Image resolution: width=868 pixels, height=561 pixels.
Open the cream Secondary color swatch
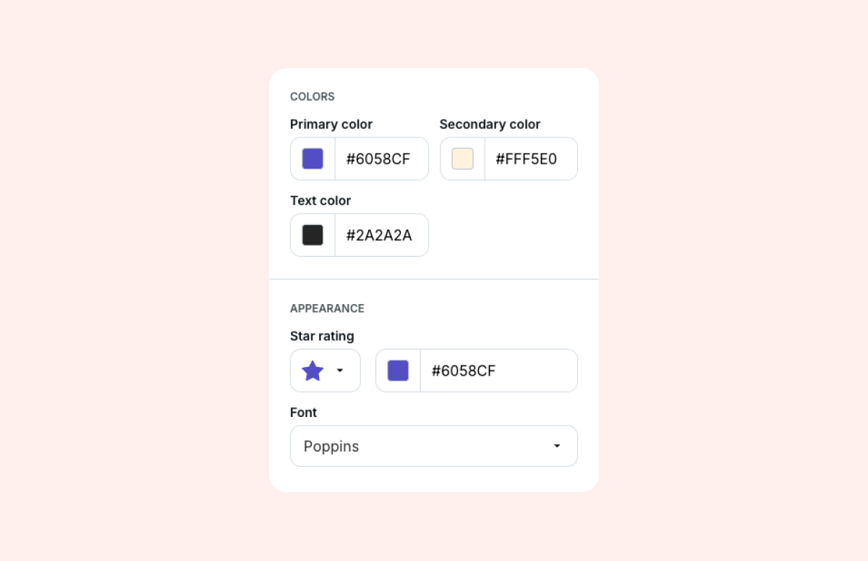[x=462, y=159]
